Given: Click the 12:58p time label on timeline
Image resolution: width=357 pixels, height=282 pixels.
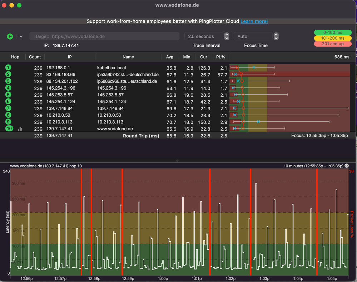Looking at the screenshot, I should pos(94,278).
